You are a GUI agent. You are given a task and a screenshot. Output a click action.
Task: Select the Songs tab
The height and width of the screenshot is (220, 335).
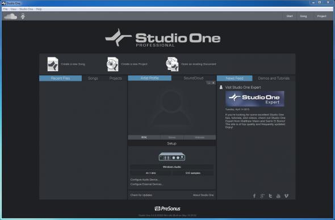(93, 78)
